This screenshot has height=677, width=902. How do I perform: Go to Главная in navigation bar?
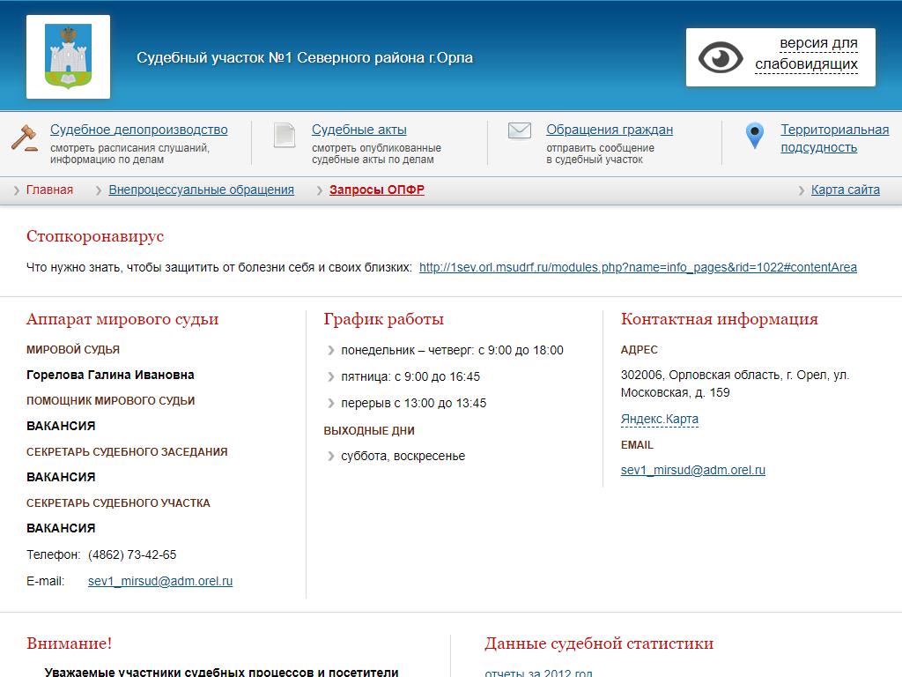49,190
